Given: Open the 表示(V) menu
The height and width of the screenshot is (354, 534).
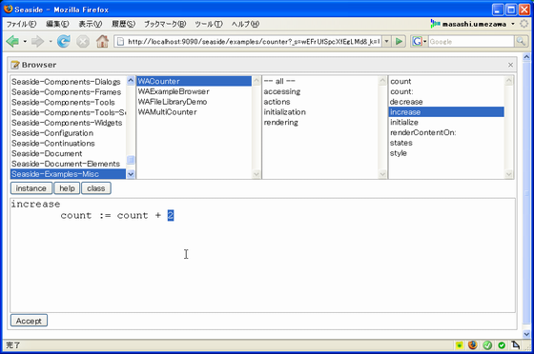Looking at the screenshot, I should 91,24.
